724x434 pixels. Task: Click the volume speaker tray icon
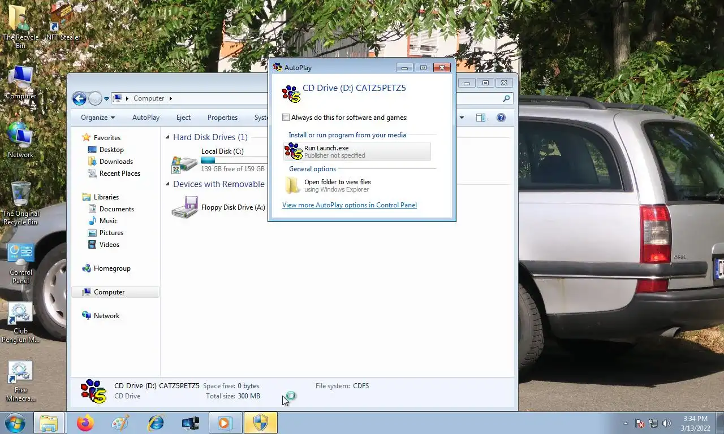click(666, 423)
